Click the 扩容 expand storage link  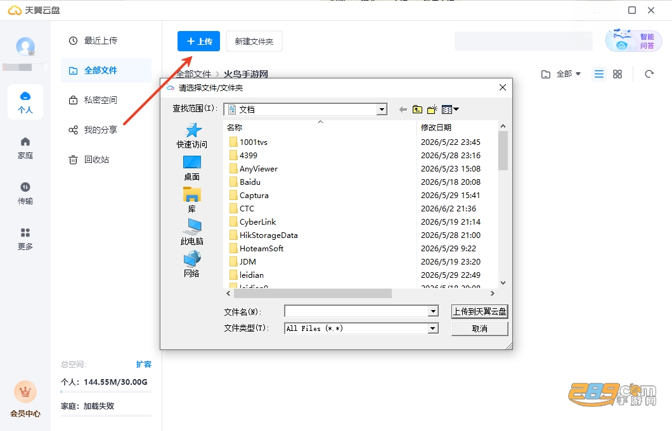click(x=143, y=365)
